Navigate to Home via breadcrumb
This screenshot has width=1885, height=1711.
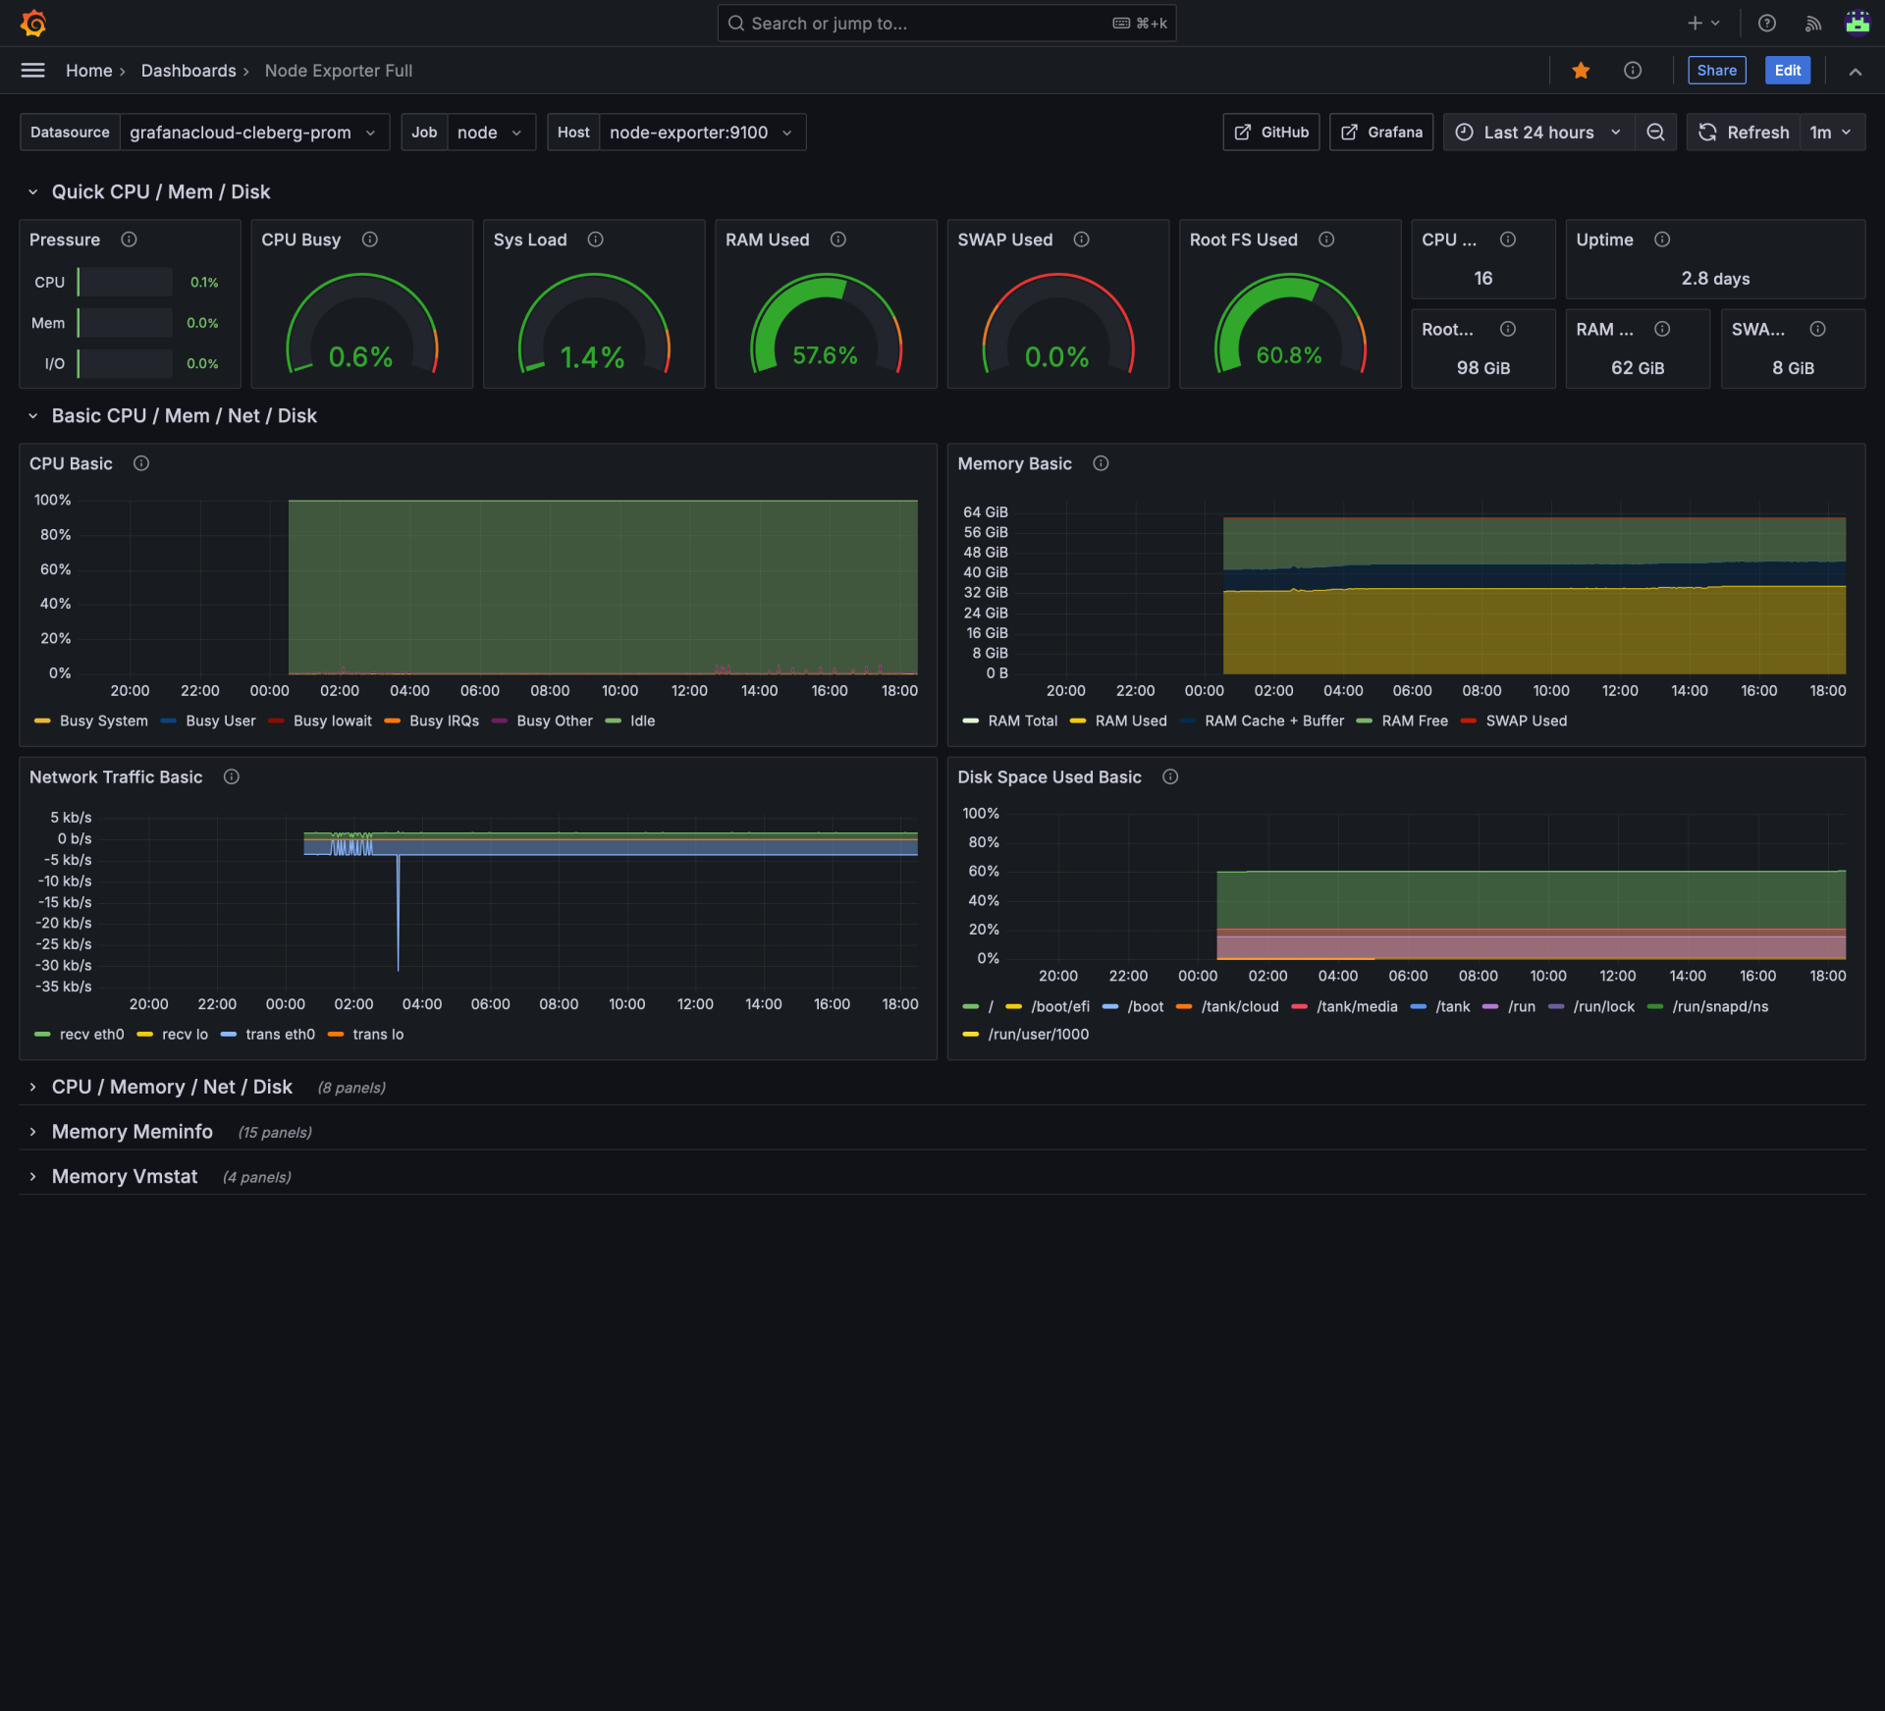[x=87, y=70]
